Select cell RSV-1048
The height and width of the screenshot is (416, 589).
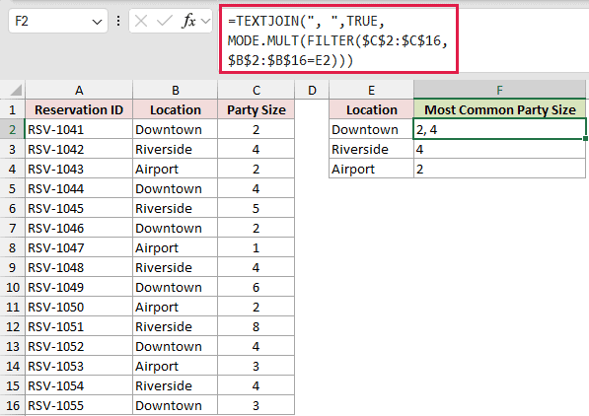pos(79,267)
